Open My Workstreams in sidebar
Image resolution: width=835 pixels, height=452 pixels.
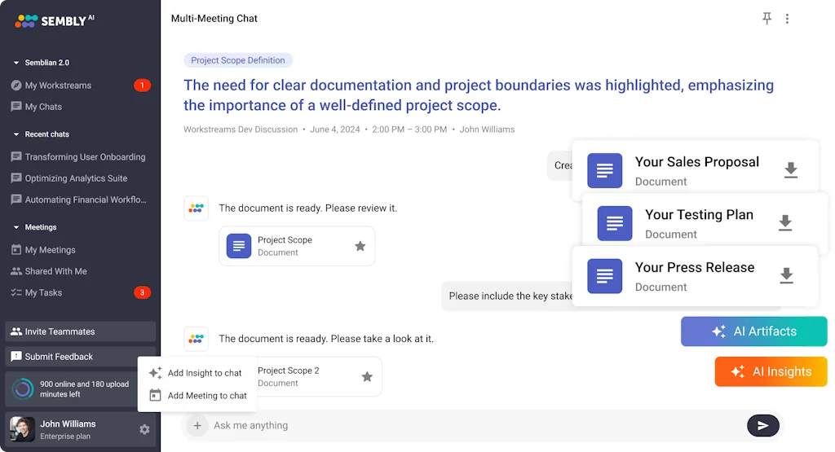[58, 86]
